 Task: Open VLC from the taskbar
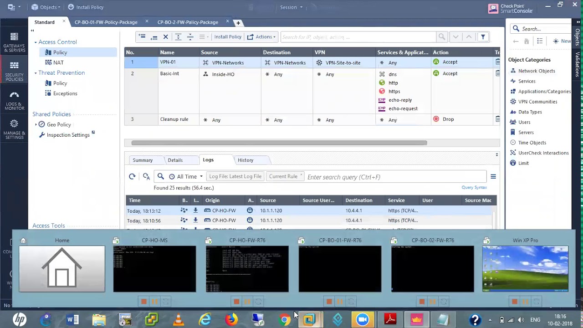coord(179,320)
